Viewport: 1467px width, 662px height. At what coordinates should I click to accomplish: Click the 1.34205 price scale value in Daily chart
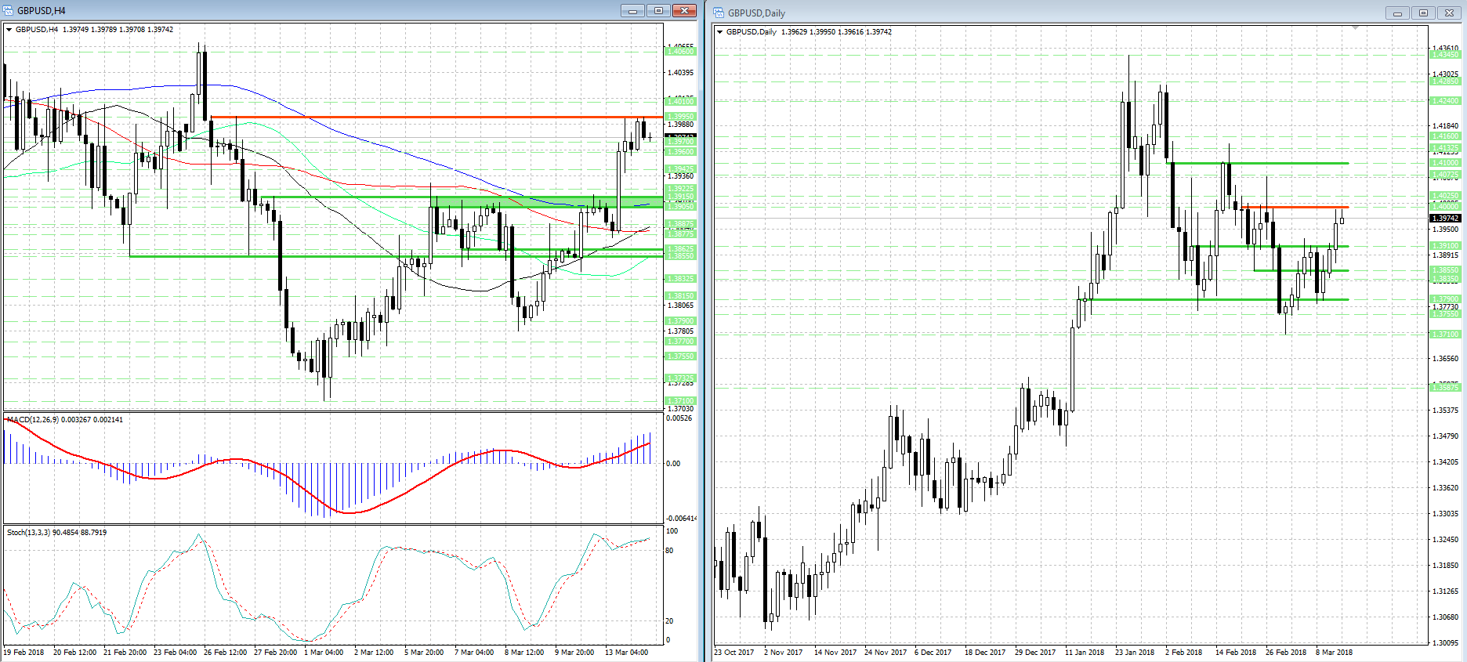pos(1445,462)
